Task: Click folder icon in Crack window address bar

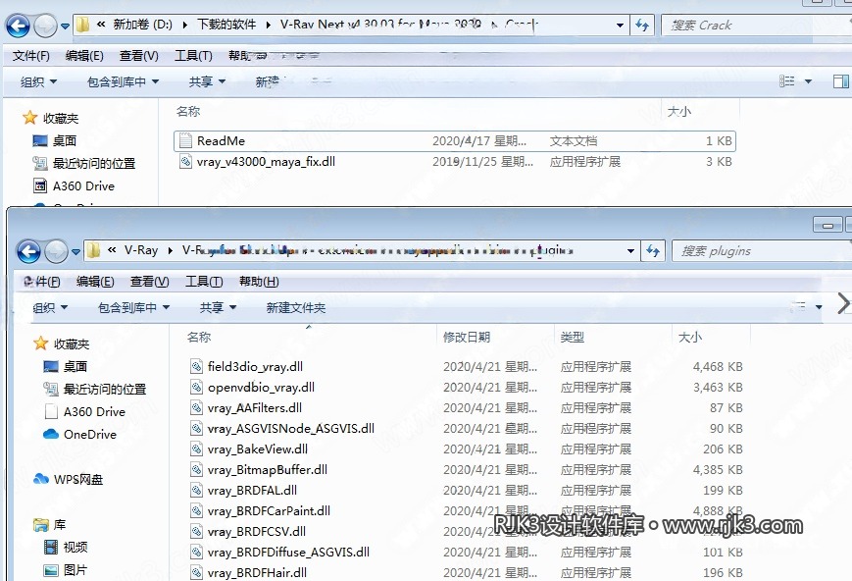Action: point(82,25)
